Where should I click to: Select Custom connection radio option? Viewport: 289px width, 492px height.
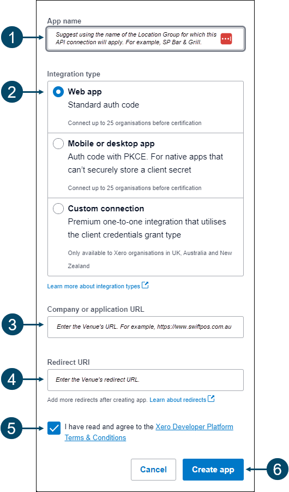(x=58, y=209)
